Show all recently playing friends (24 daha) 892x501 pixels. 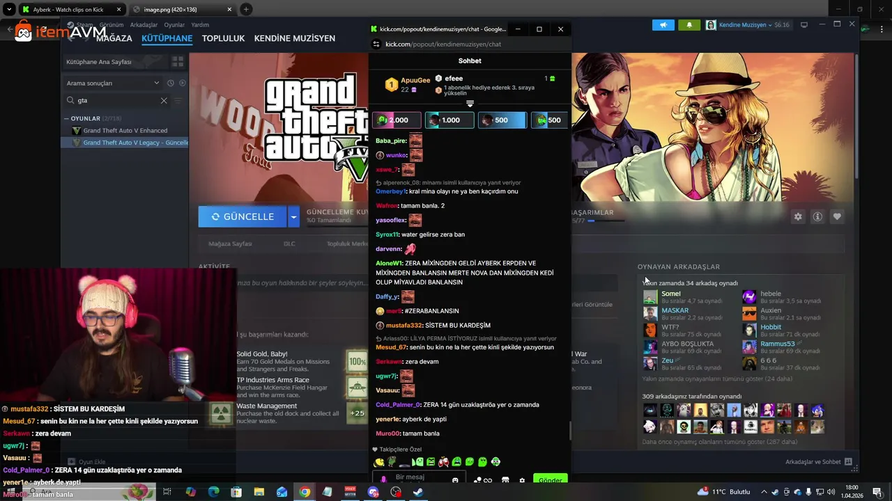tap(717, 379)
